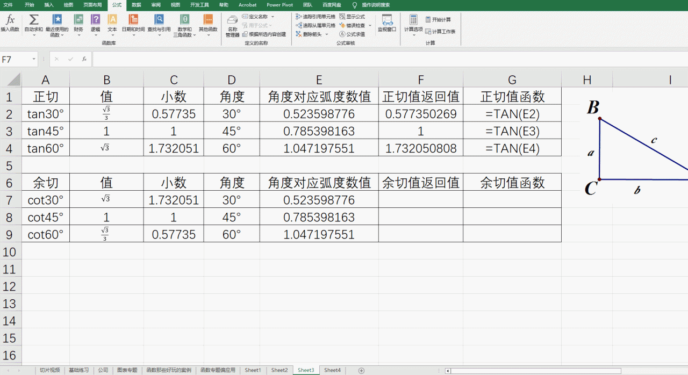Click the new sheet plus button
Viewport: 688px width, 375px height.
click(361, 370)
